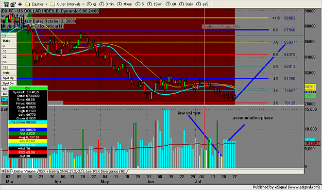Click the Symbol: DX row in data window
322x190 pixels.
coord(28,92)
